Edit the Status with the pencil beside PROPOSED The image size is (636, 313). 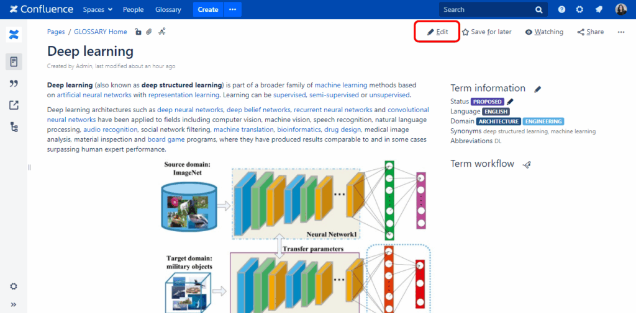click(x=511, y=102)
